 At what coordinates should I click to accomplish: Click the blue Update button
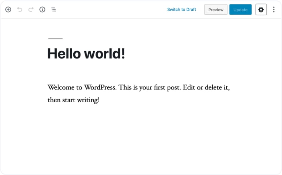click(240, 10)
